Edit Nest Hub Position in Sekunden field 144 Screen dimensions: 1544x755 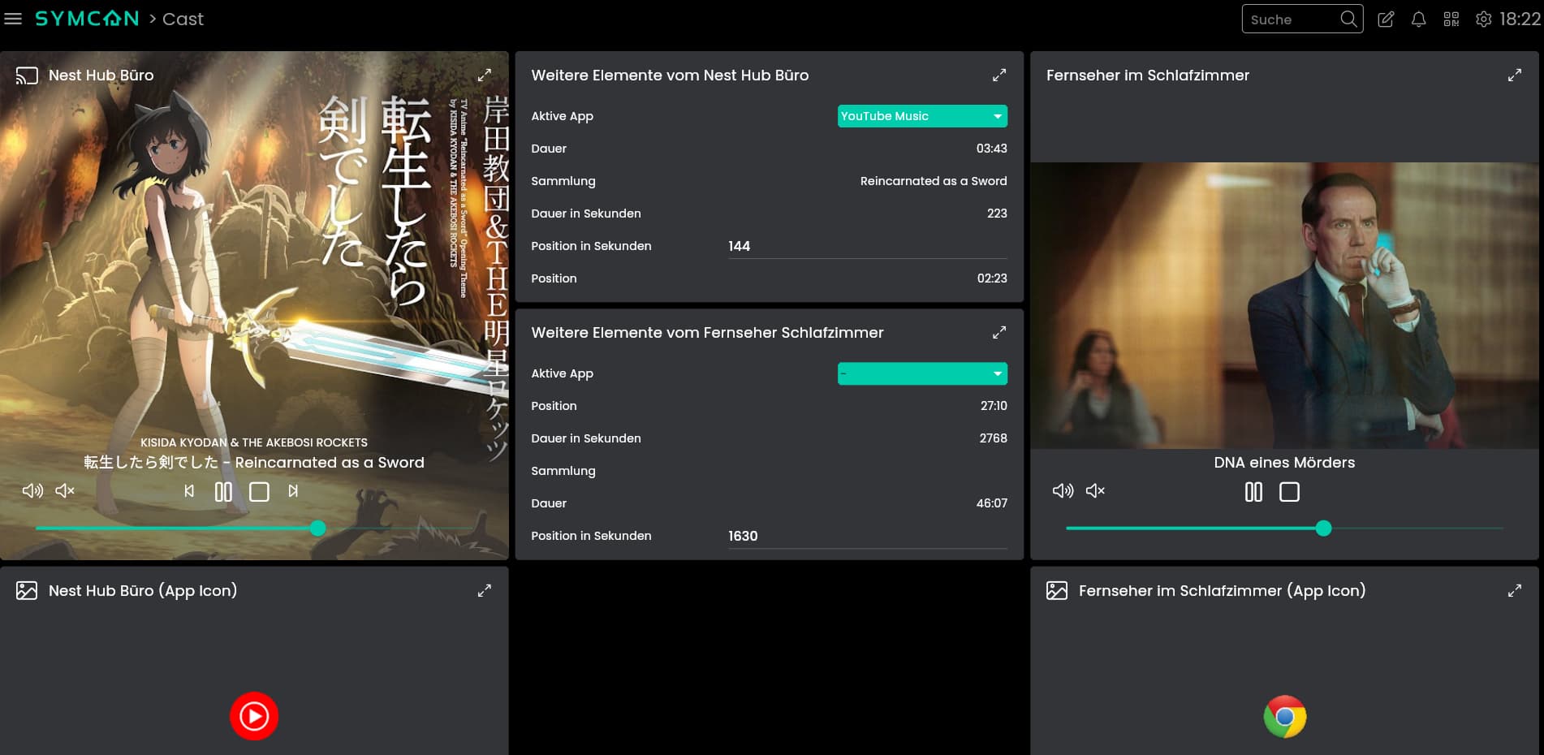868,246
